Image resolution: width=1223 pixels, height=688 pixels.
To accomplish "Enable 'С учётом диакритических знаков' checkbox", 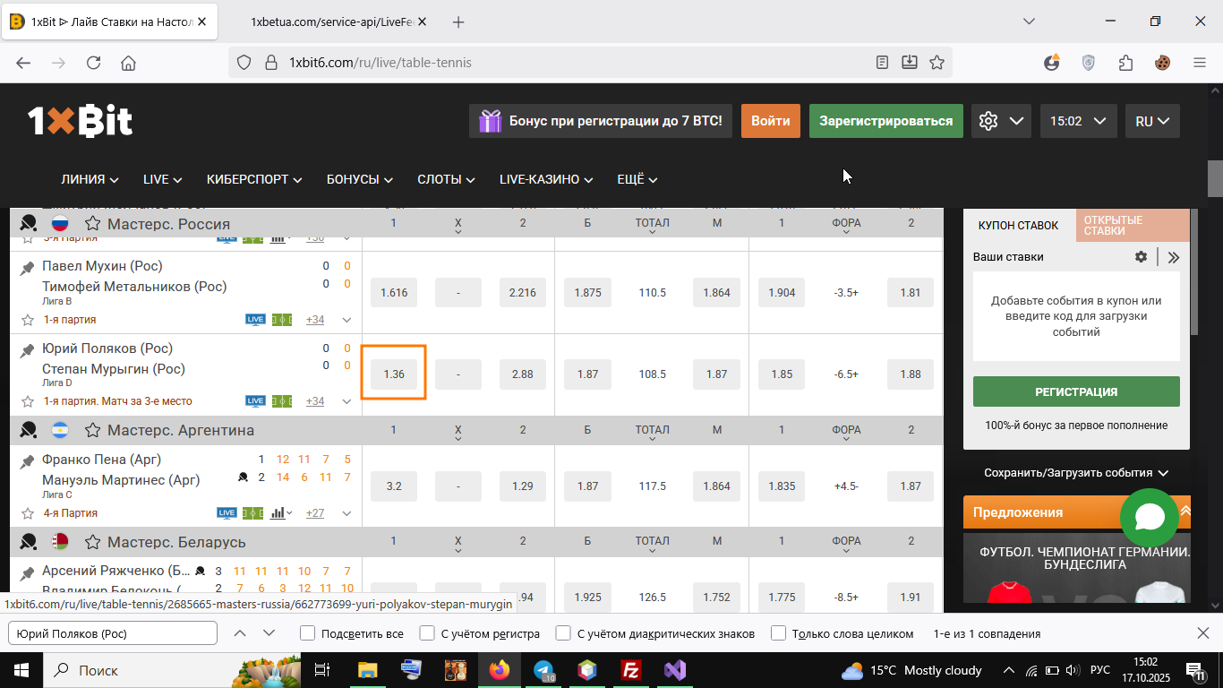I will (563, 633).
